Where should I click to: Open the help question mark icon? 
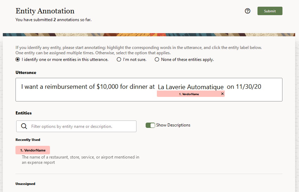coord(248,11)
